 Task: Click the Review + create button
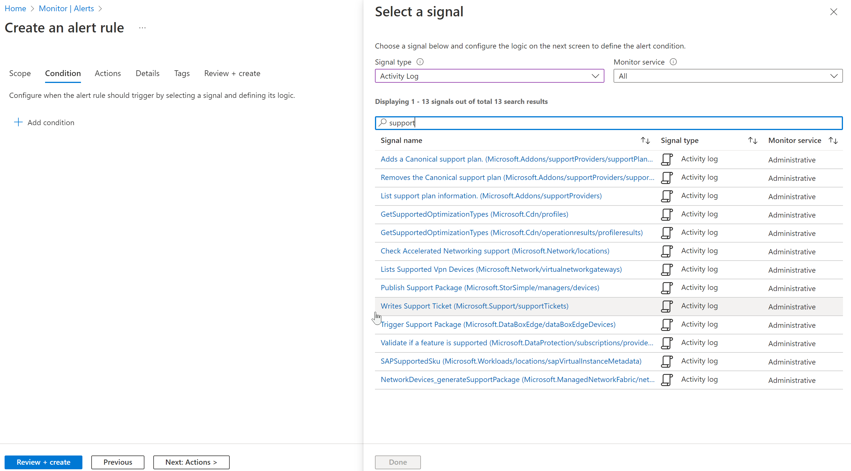pos(43,462)
